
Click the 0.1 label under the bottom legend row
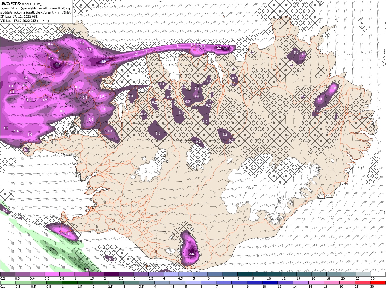click(3, 287)
